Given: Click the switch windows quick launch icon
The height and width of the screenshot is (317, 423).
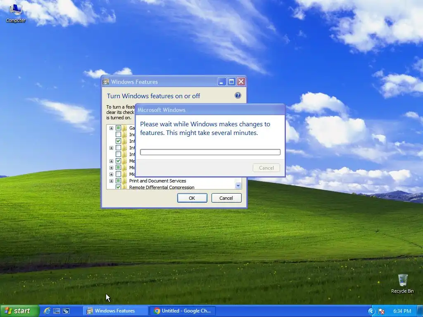Looking at the screenshot, I should coord(66,311).
